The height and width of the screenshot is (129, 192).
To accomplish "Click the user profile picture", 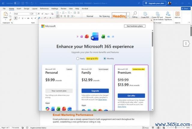I will click(169, 3).
